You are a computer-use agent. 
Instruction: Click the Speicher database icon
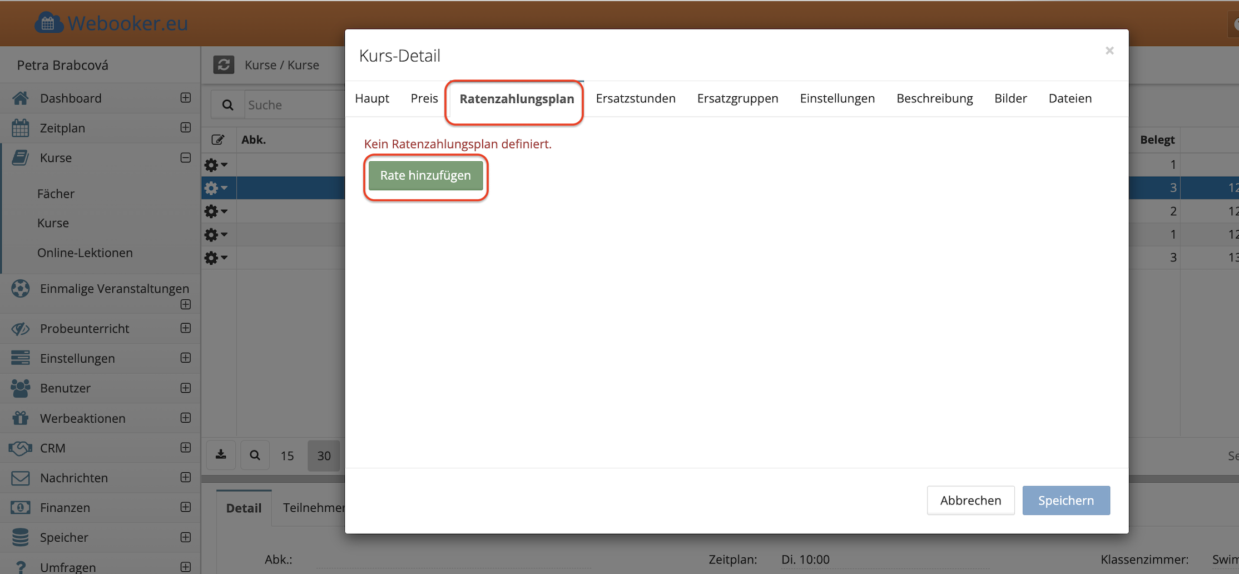pos(21,537)
